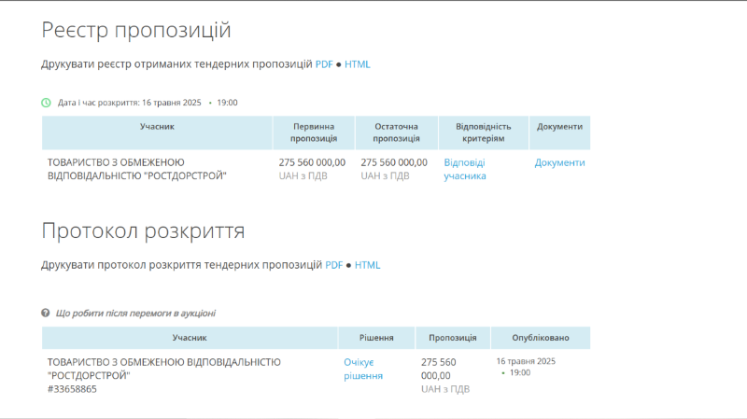Click the 'Первинна пропозиція' column header
747x419 pixels.
tap(314, 133)
